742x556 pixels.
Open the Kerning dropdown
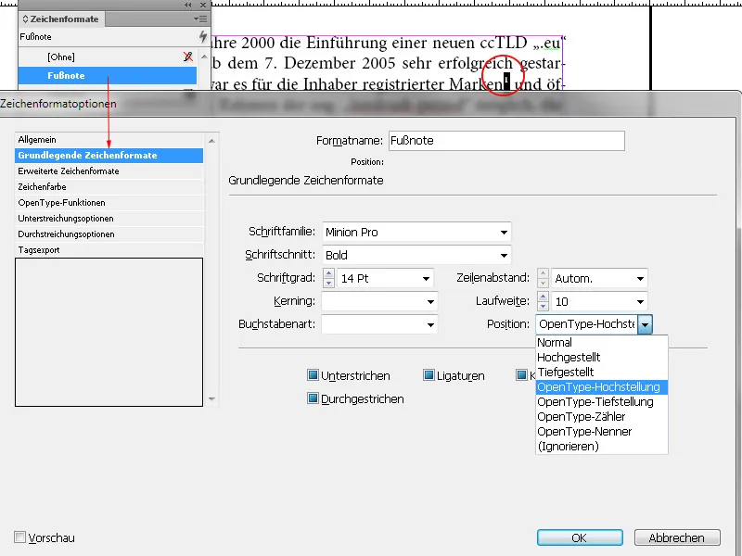(x=430, y=302)
